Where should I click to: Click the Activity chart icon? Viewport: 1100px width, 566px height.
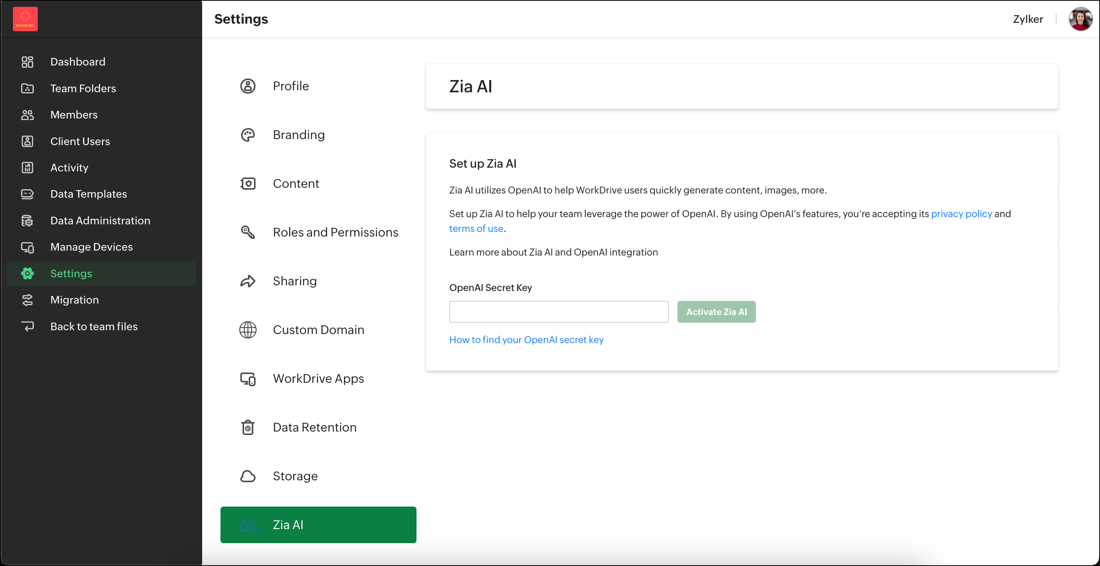(x=27, y=168)
